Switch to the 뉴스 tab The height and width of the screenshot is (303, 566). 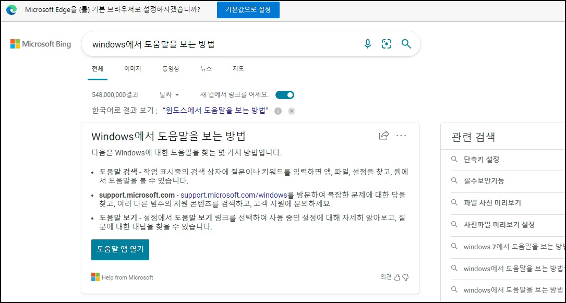(206, 68)
